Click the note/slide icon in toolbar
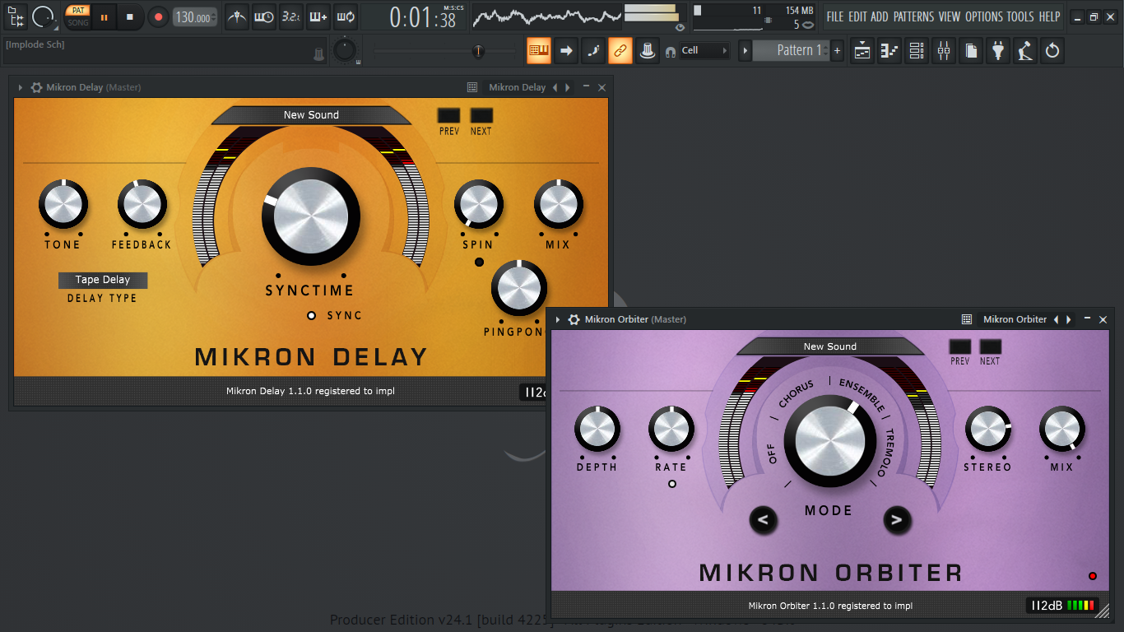 coord(593,50)
